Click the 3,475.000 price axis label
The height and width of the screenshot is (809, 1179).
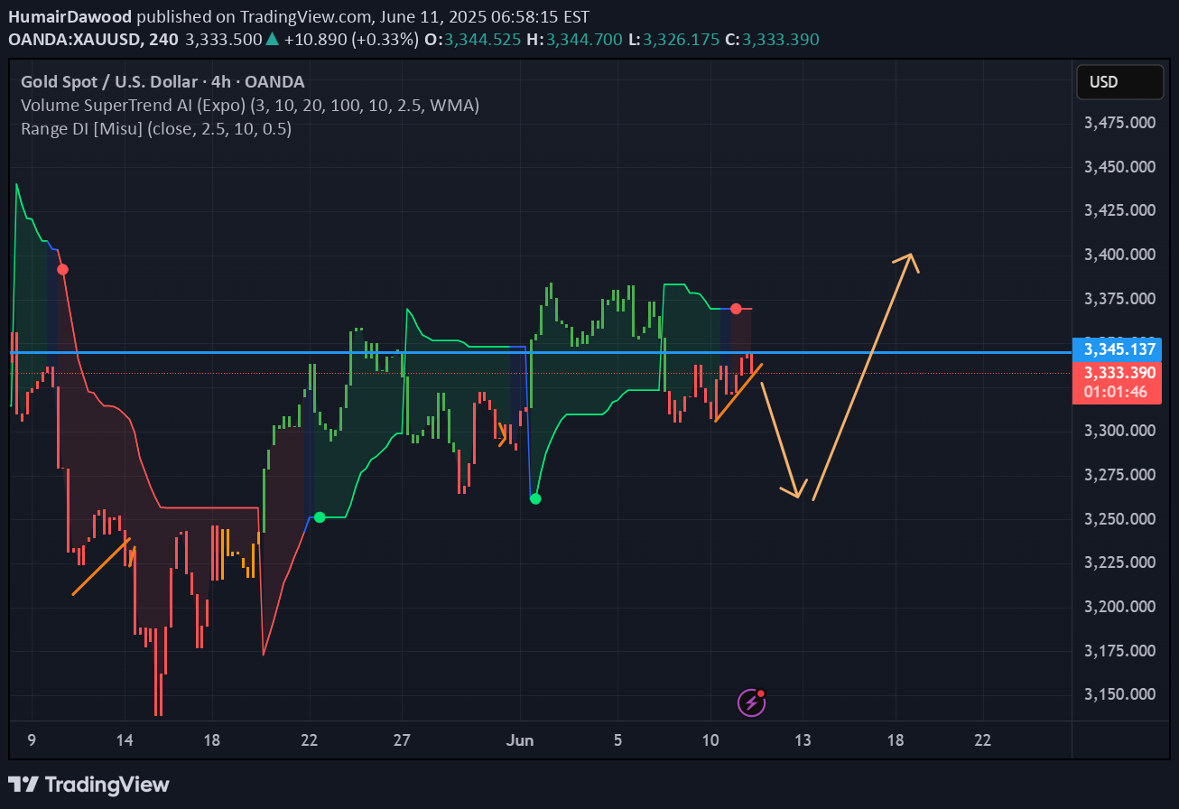coord(1119,123)
